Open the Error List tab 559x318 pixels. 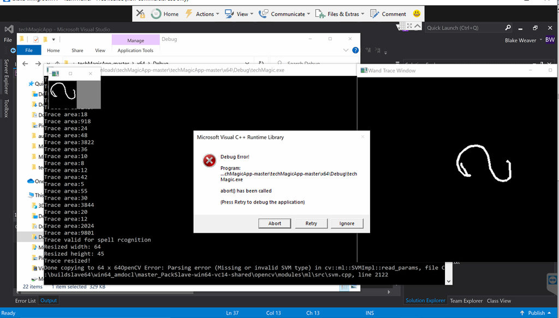[25, 301]
